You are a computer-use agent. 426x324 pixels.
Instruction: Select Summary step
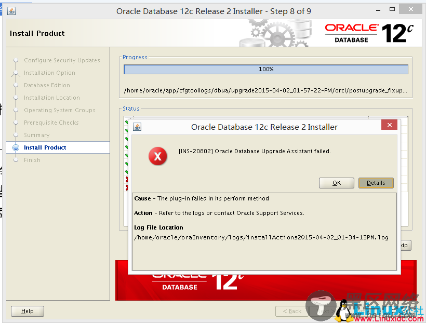pos(37,135)
